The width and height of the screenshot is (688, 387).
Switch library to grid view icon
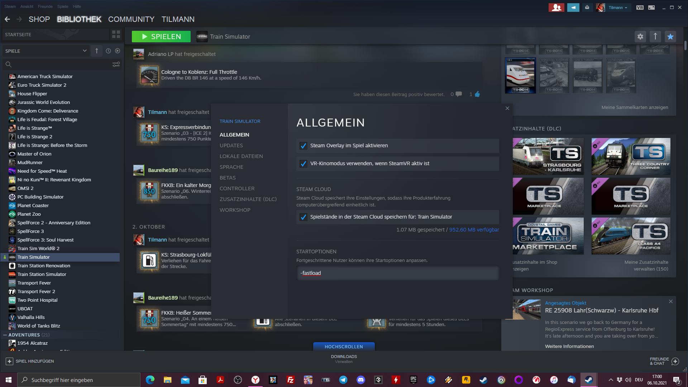[116, 34]
